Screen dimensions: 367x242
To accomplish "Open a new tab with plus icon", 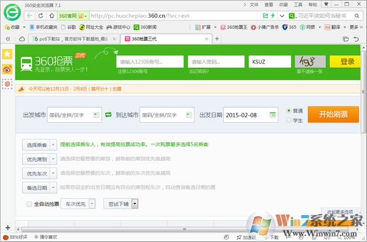I will coord(217,39).
